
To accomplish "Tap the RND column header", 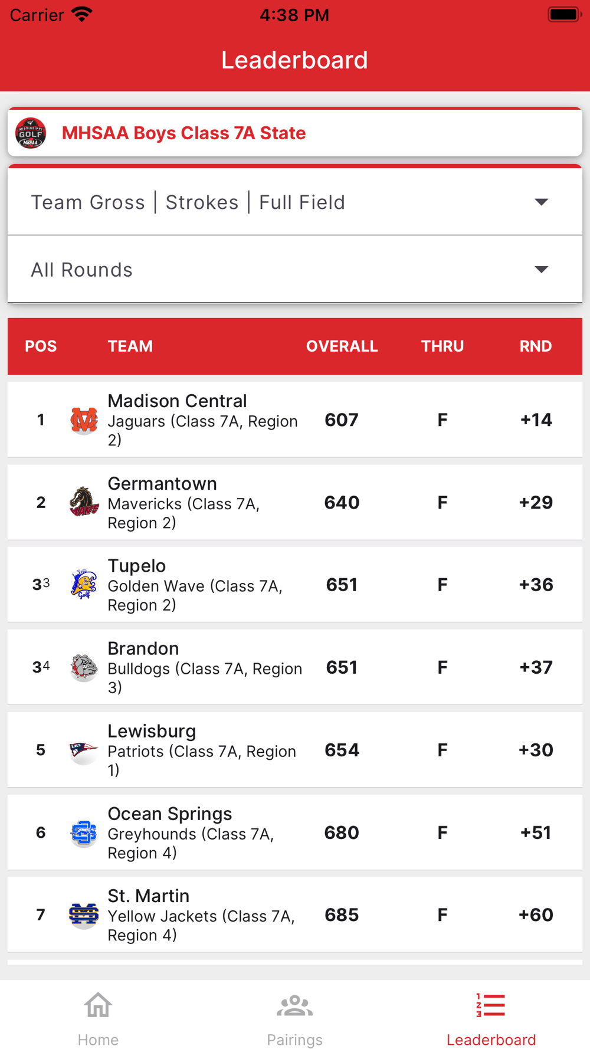I will [535, 346].
